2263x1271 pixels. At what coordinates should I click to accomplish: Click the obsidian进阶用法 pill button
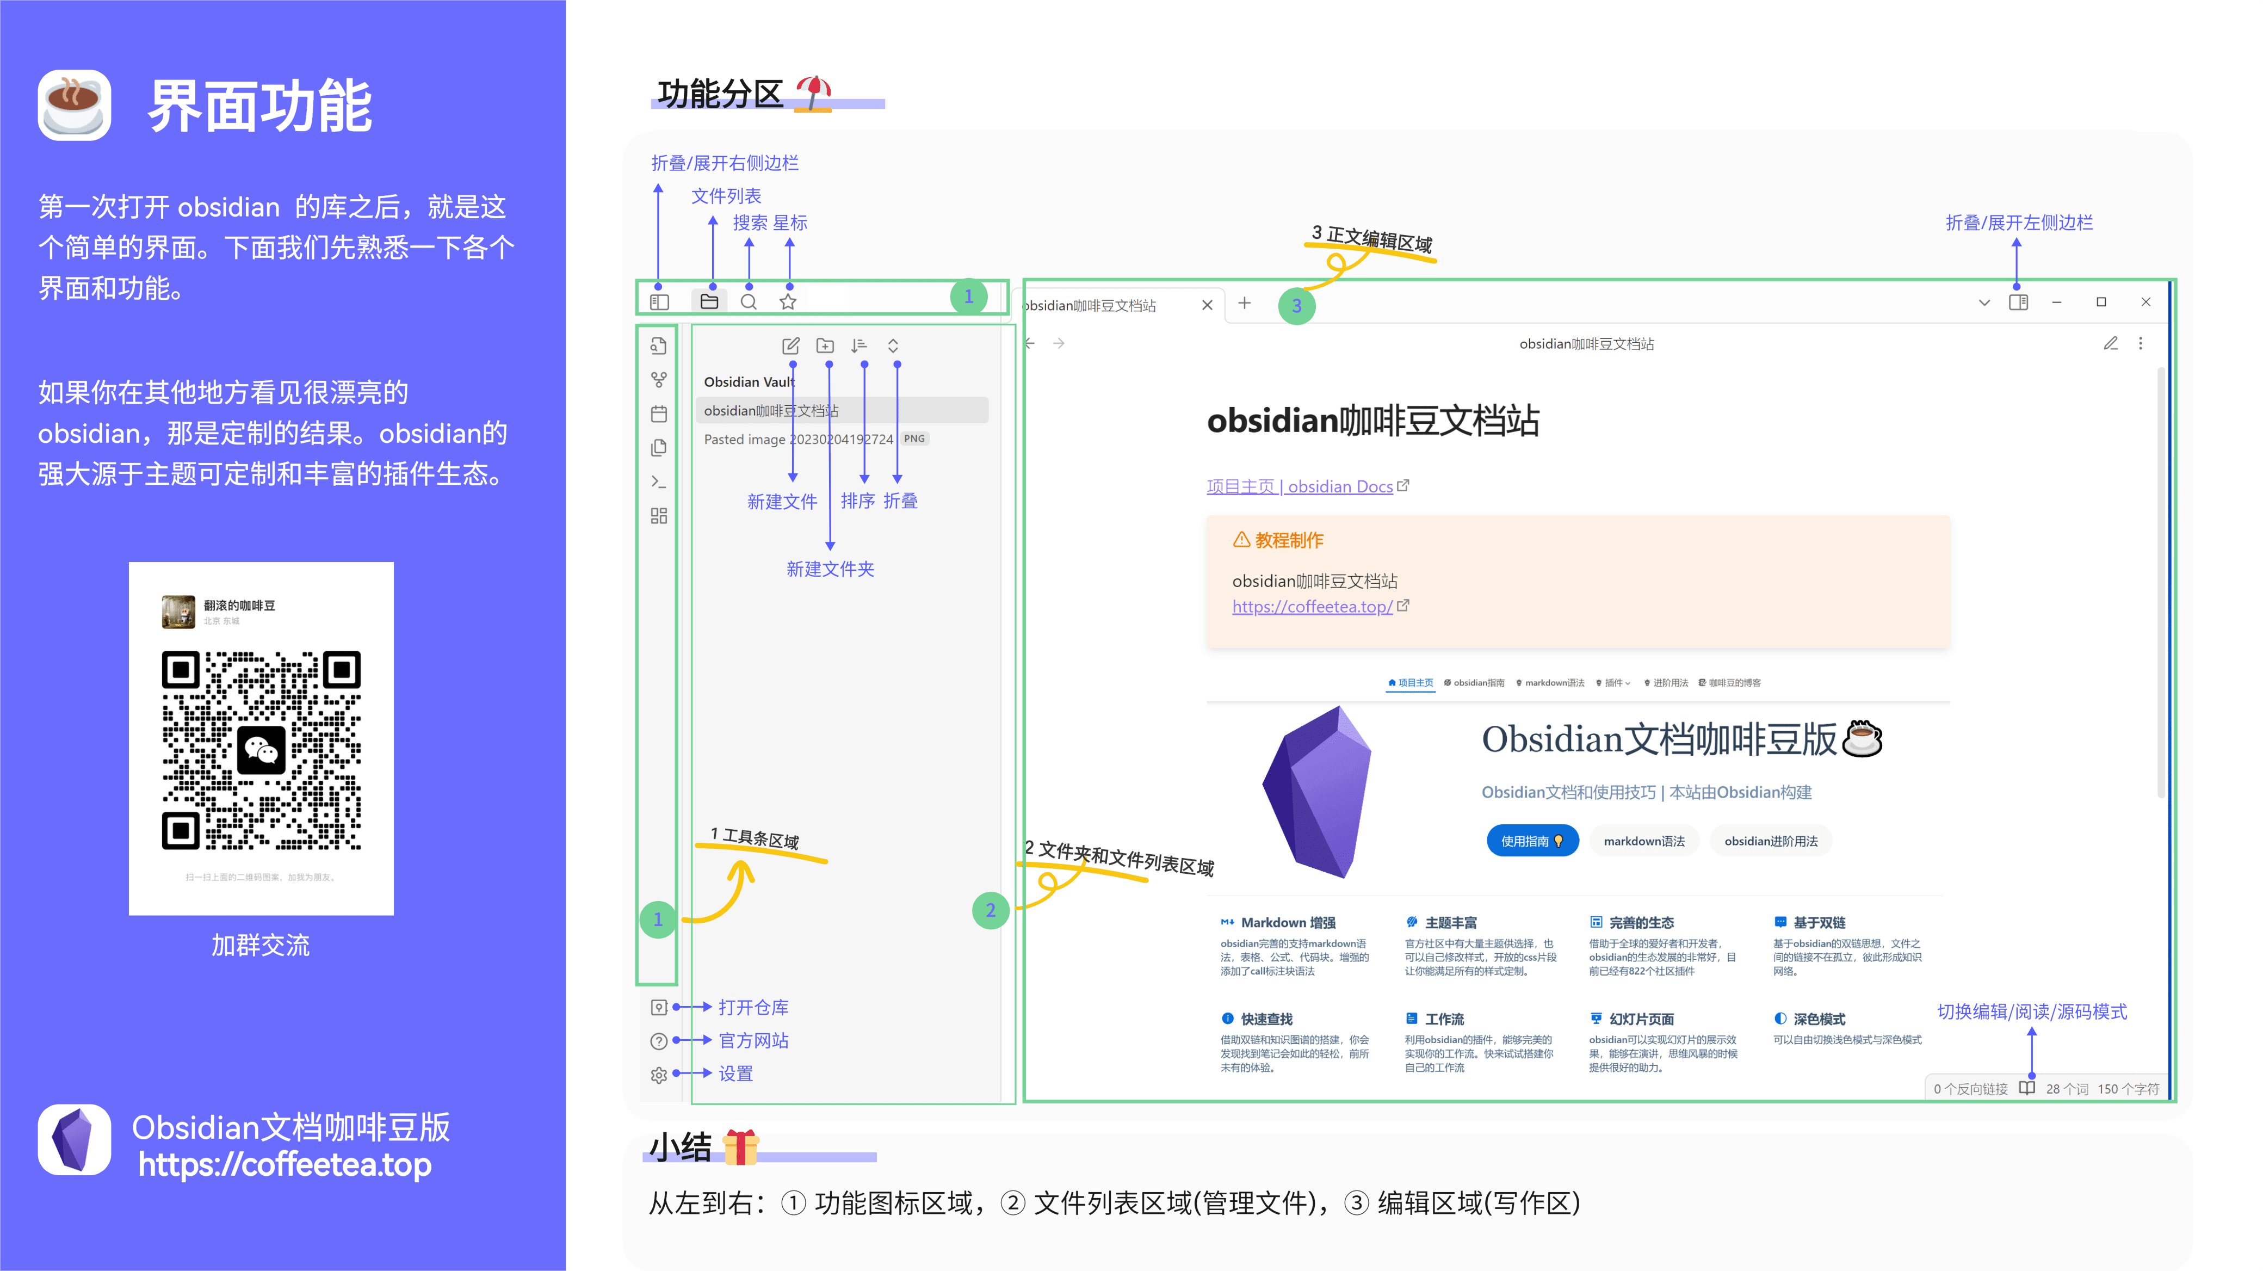pos(1770,841)
